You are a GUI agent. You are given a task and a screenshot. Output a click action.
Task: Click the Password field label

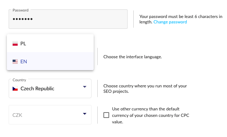(x=21, y=10)
